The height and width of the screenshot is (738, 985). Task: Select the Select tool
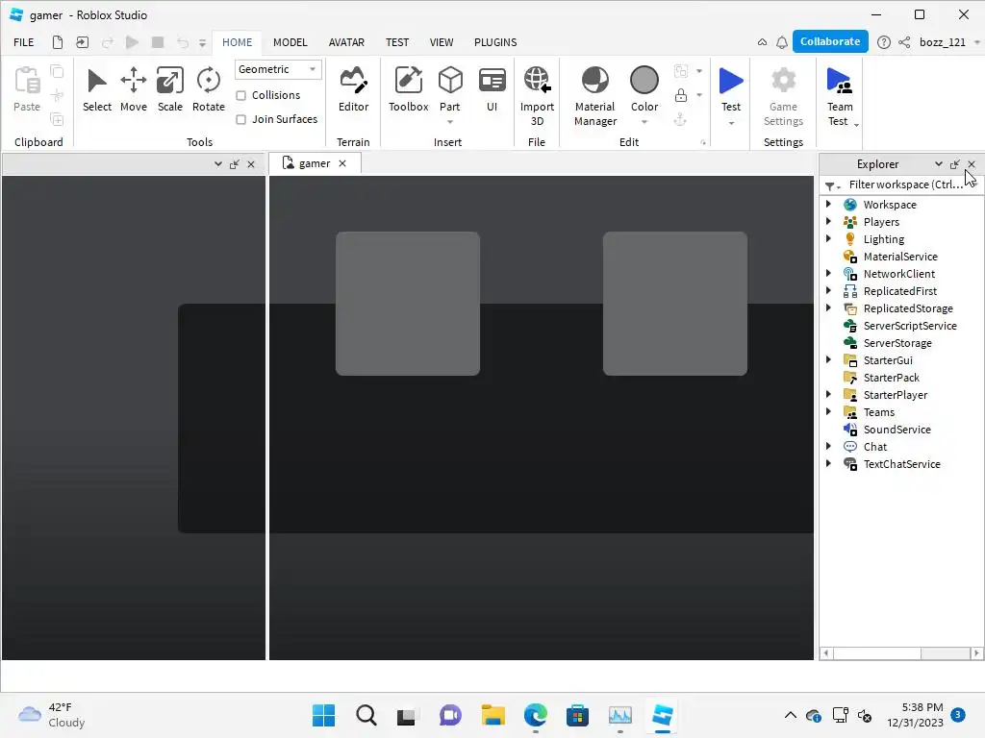pyautogui.click(x=97, y=89)
